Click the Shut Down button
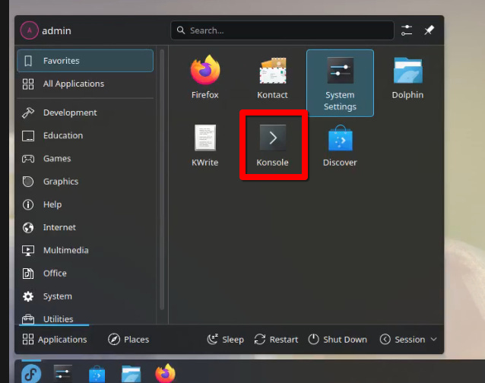 click(338, 340)
